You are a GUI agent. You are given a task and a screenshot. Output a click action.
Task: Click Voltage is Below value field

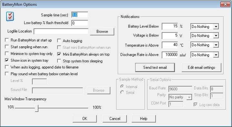pos(170,36)
